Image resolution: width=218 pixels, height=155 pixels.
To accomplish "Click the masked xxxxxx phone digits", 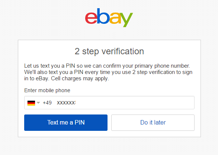I will tap(66, 103).
